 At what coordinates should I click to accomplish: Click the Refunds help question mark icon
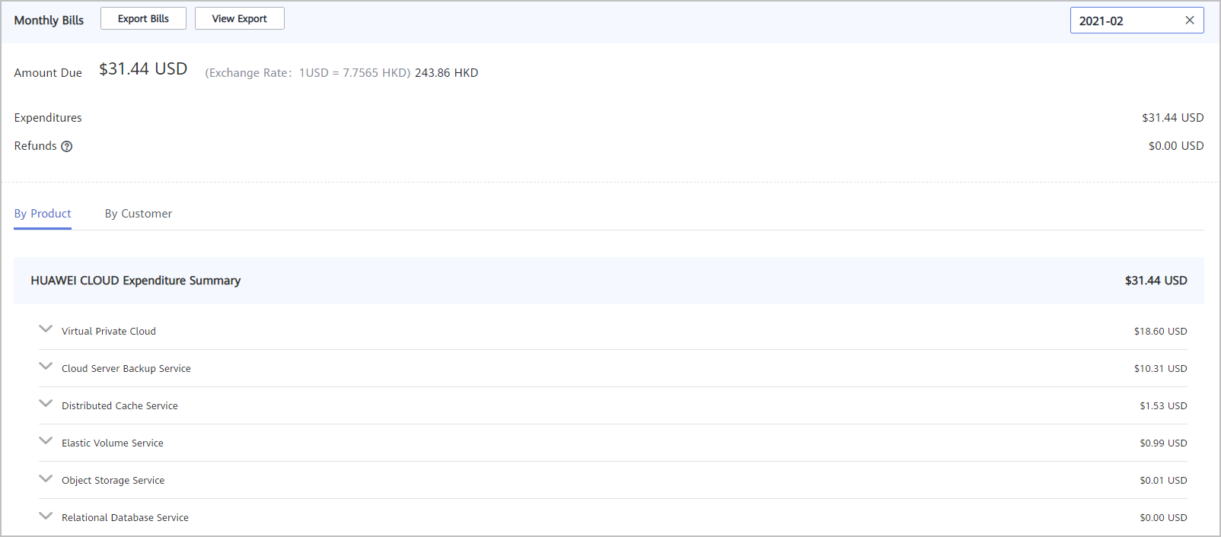pos(67,147)
